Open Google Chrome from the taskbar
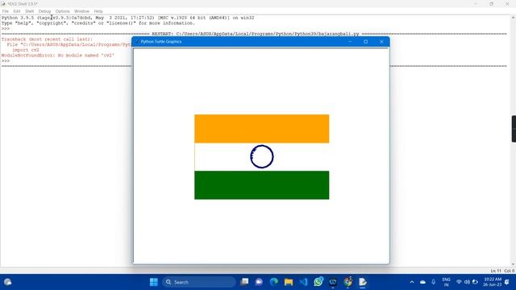This screenshot has width=516, height=290. point(347,282)
